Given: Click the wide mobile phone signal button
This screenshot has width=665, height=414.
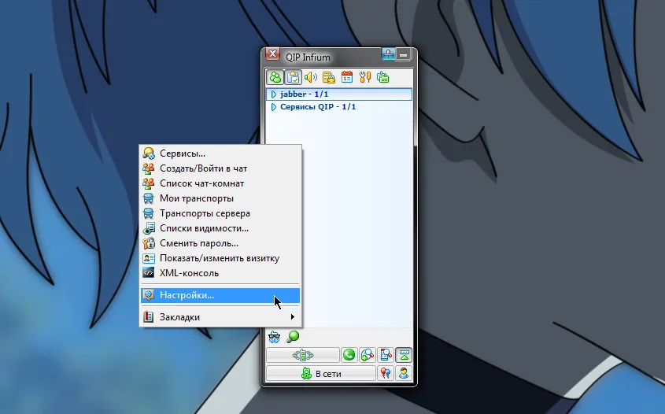Looking at the screenshot, I should click(303, 355).
